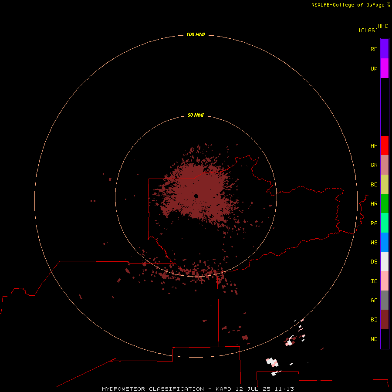Click the DS legend label
This screenshot has height=392, width=392.
coord(374,261)
